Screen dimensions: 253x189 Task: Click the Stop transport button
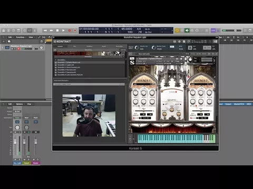tap(57, 30)
